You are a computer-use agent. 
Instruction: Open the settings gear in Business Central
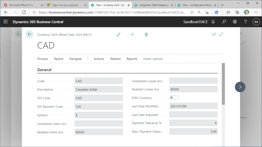click(x=235, y=22)
